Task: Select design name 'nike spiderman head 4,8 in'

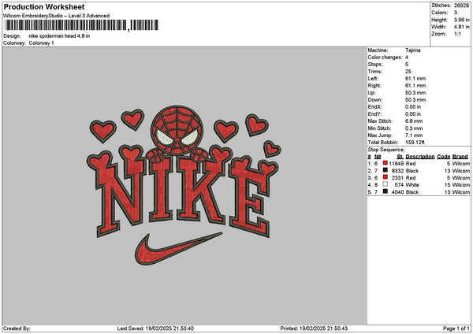Action: coord(59,36)
